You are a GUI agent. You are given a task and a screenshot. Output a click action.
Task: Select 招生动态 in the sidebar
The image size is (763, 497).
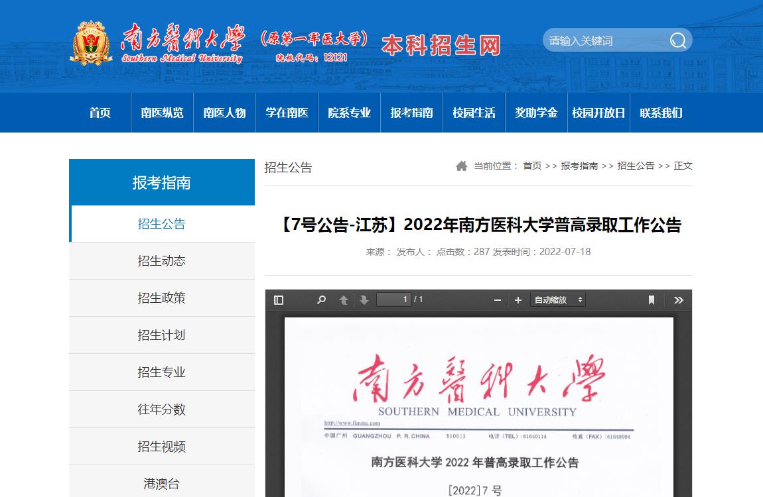click(x=162, y=261)
